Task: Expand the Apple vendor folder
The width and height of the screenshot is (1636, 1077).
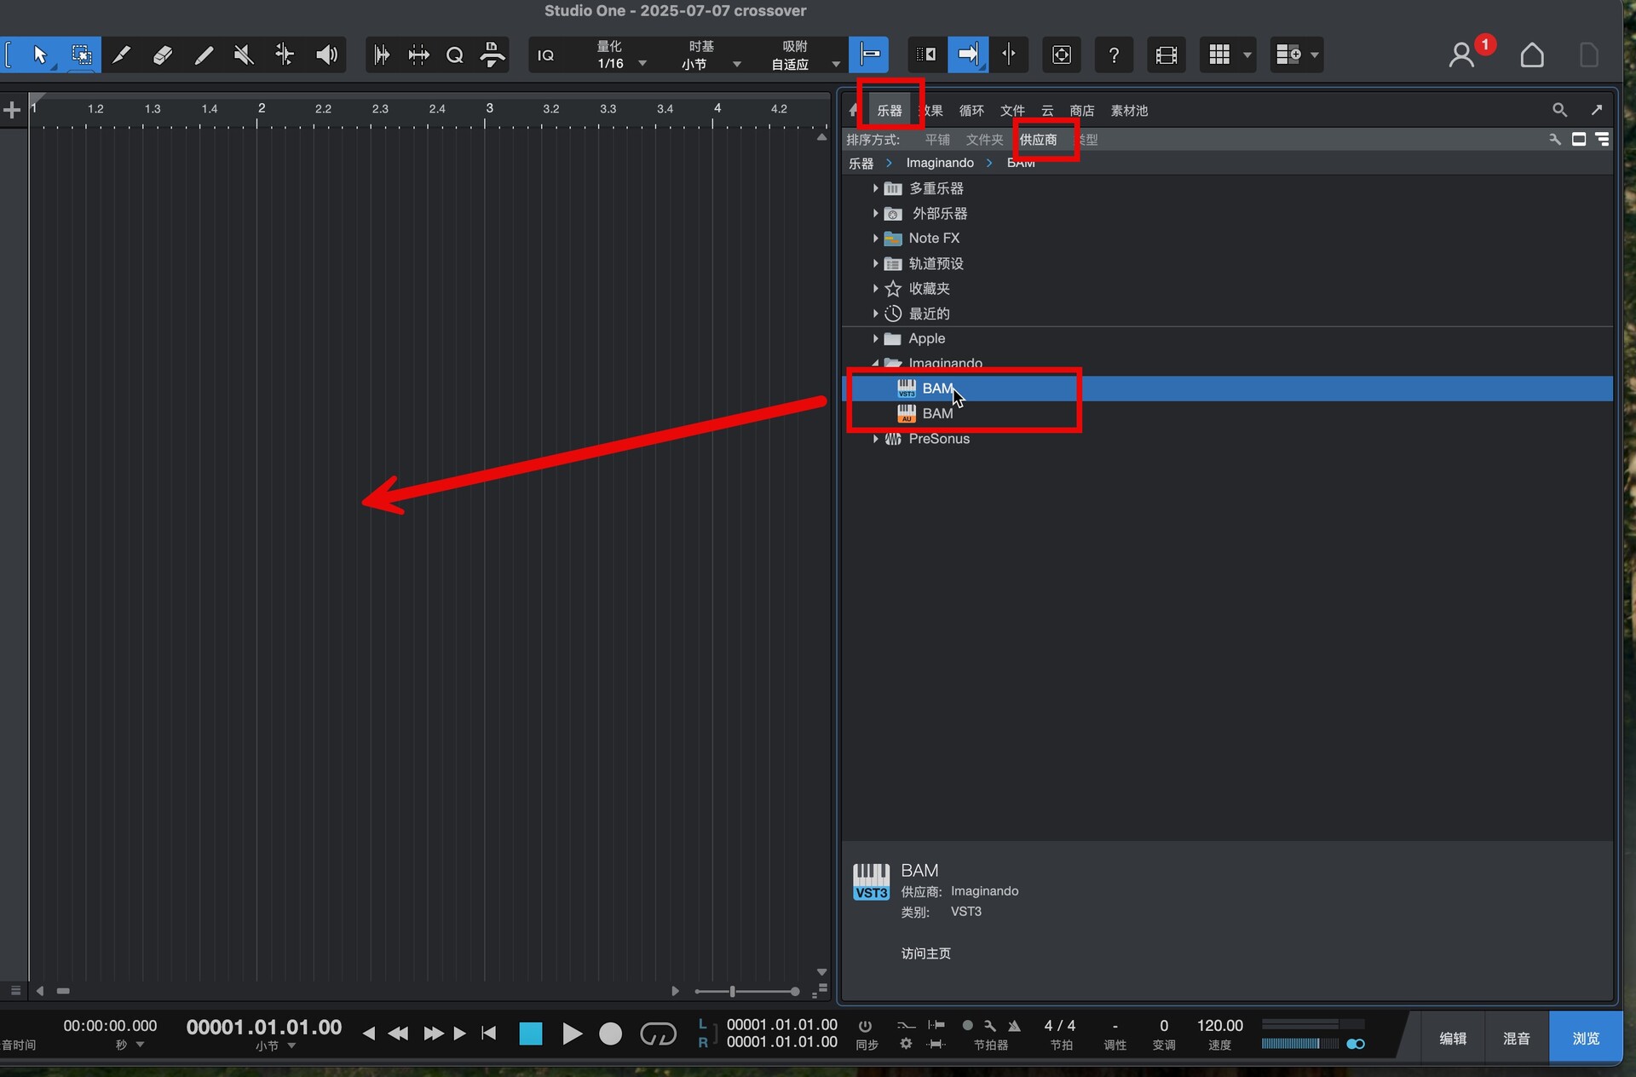Action: [x=875, y=338]
